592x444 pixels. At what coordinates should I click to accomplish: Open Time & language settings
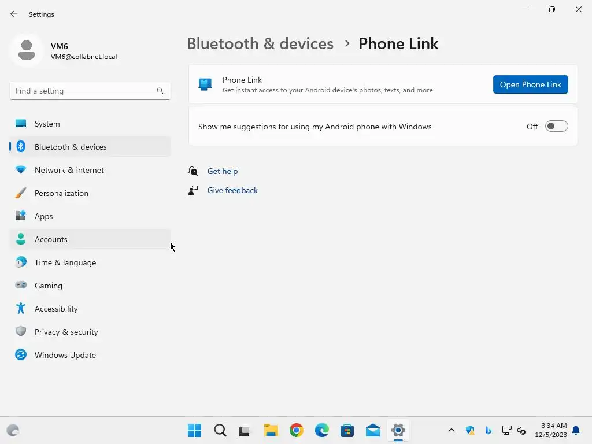tap(90, 262)
